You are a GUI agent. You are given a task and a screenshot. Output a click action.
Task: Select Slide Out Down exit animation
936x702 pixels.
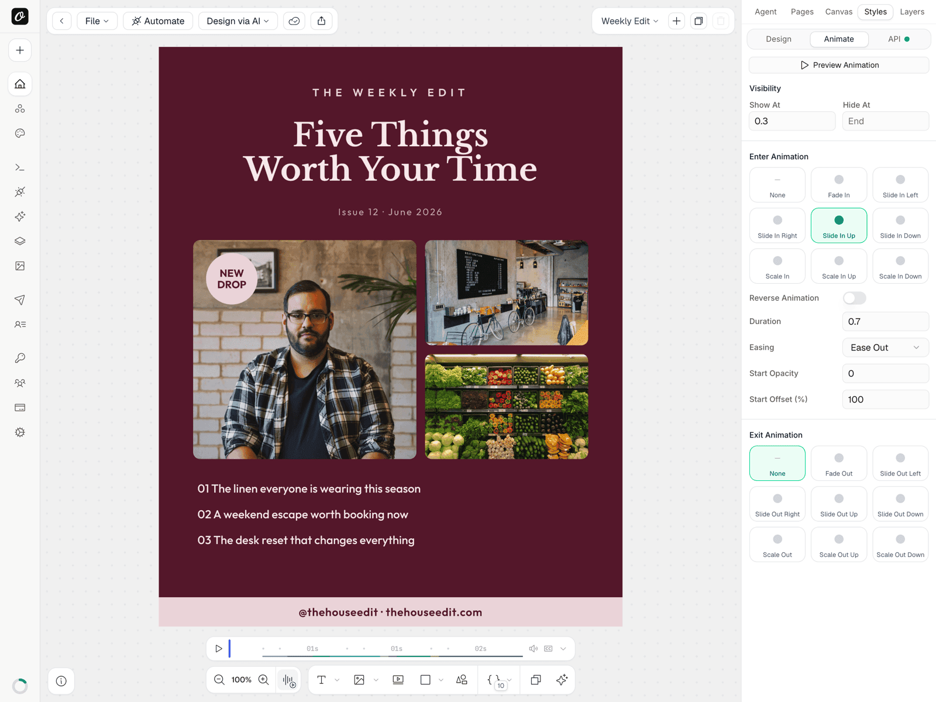click(x=900, y=504)
